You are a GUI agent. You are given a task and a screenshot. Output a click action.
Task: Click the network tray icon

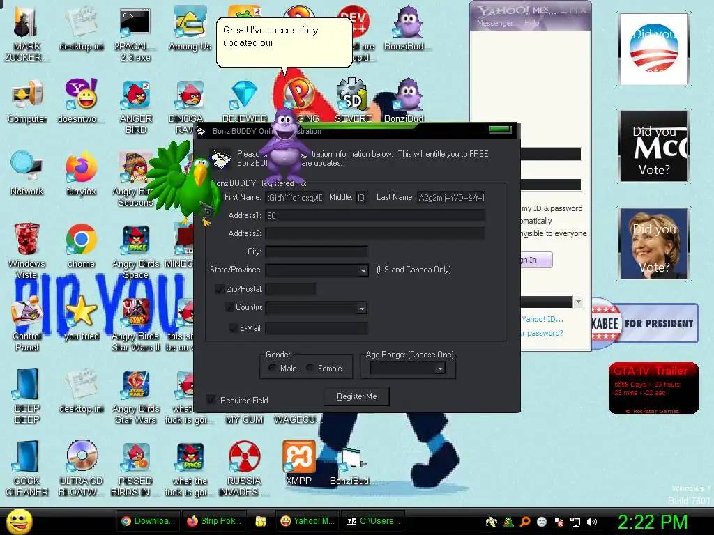click(575, 522)
